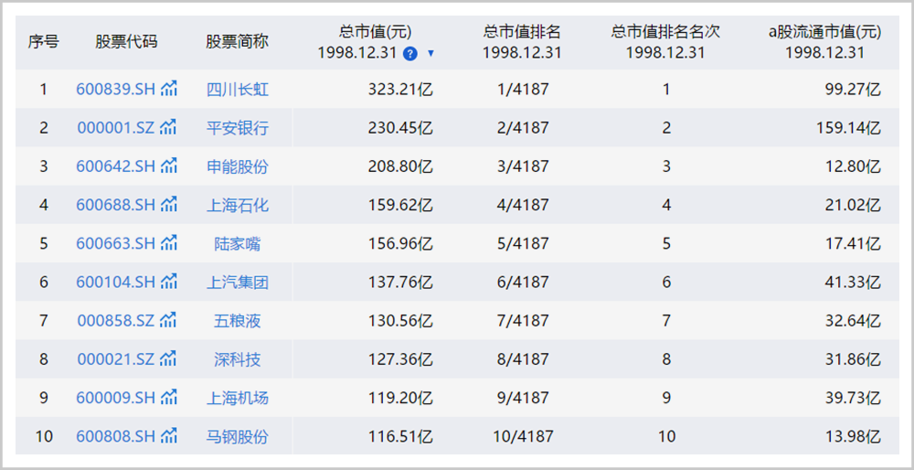Open chart icon beside 600104.SH
This screenshot has width=914, height=470.
point(169,281)
